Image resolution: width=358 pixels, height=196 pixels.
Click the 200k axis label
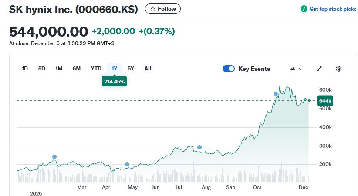[325, 164]
